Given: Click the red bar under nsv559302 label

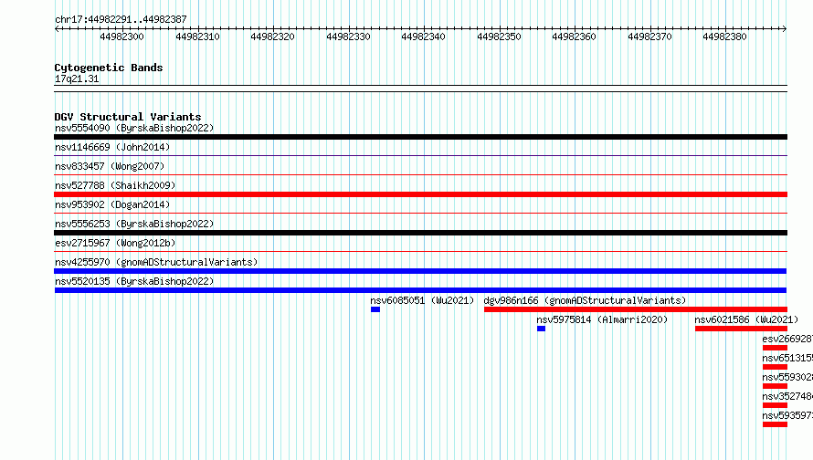Looking at the screenshot, I should point(776,386).
